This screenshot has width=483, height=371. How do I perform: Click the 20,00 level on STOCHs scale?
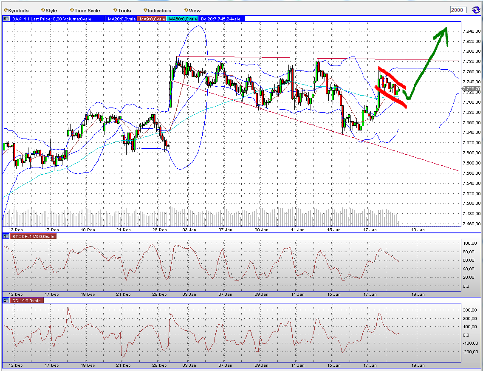pos(468,278)
